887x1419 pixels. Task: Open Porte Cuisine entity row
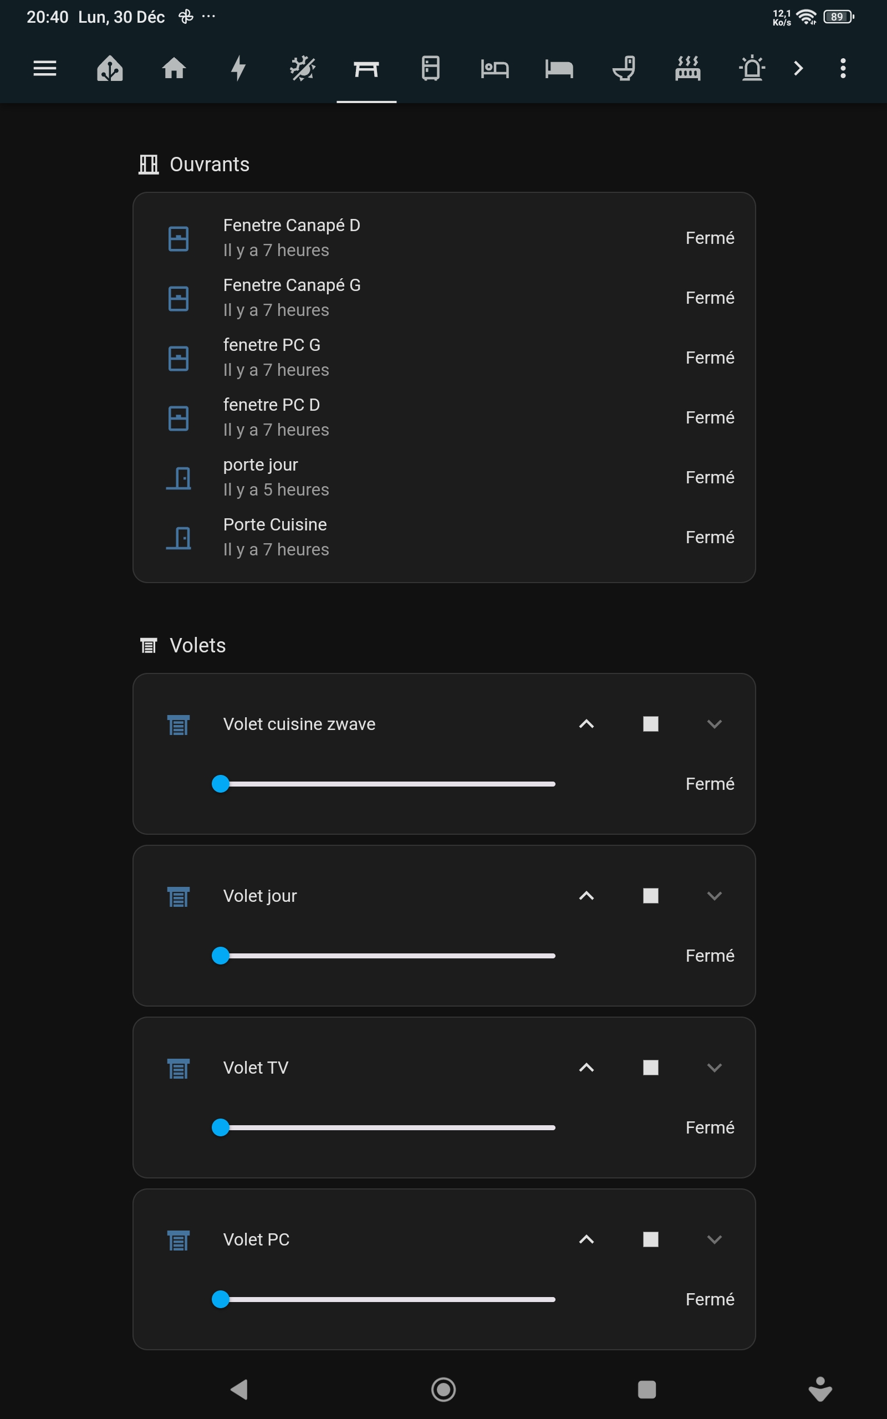[x=444, y=537]
